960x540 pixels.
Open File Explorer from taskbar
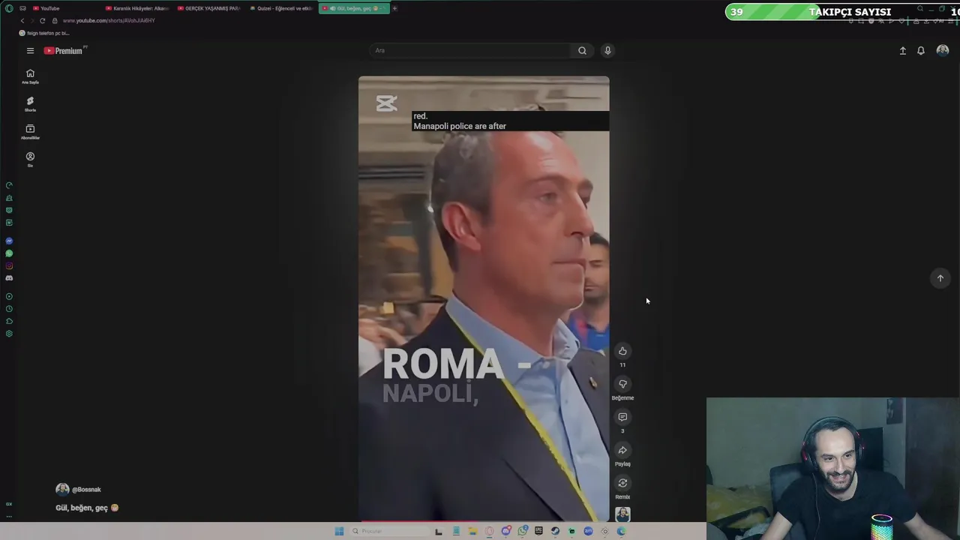472,531
